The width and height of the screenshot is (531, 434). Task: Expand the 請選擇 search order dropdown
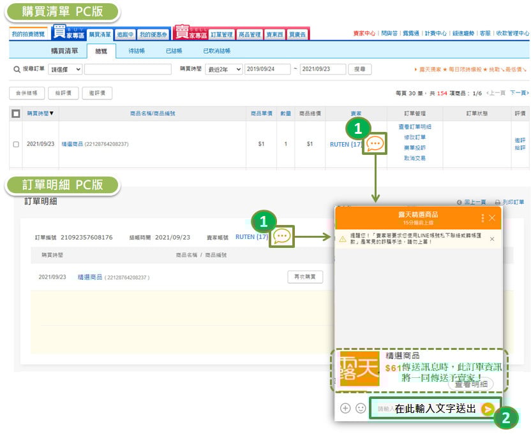click(65, 69)
